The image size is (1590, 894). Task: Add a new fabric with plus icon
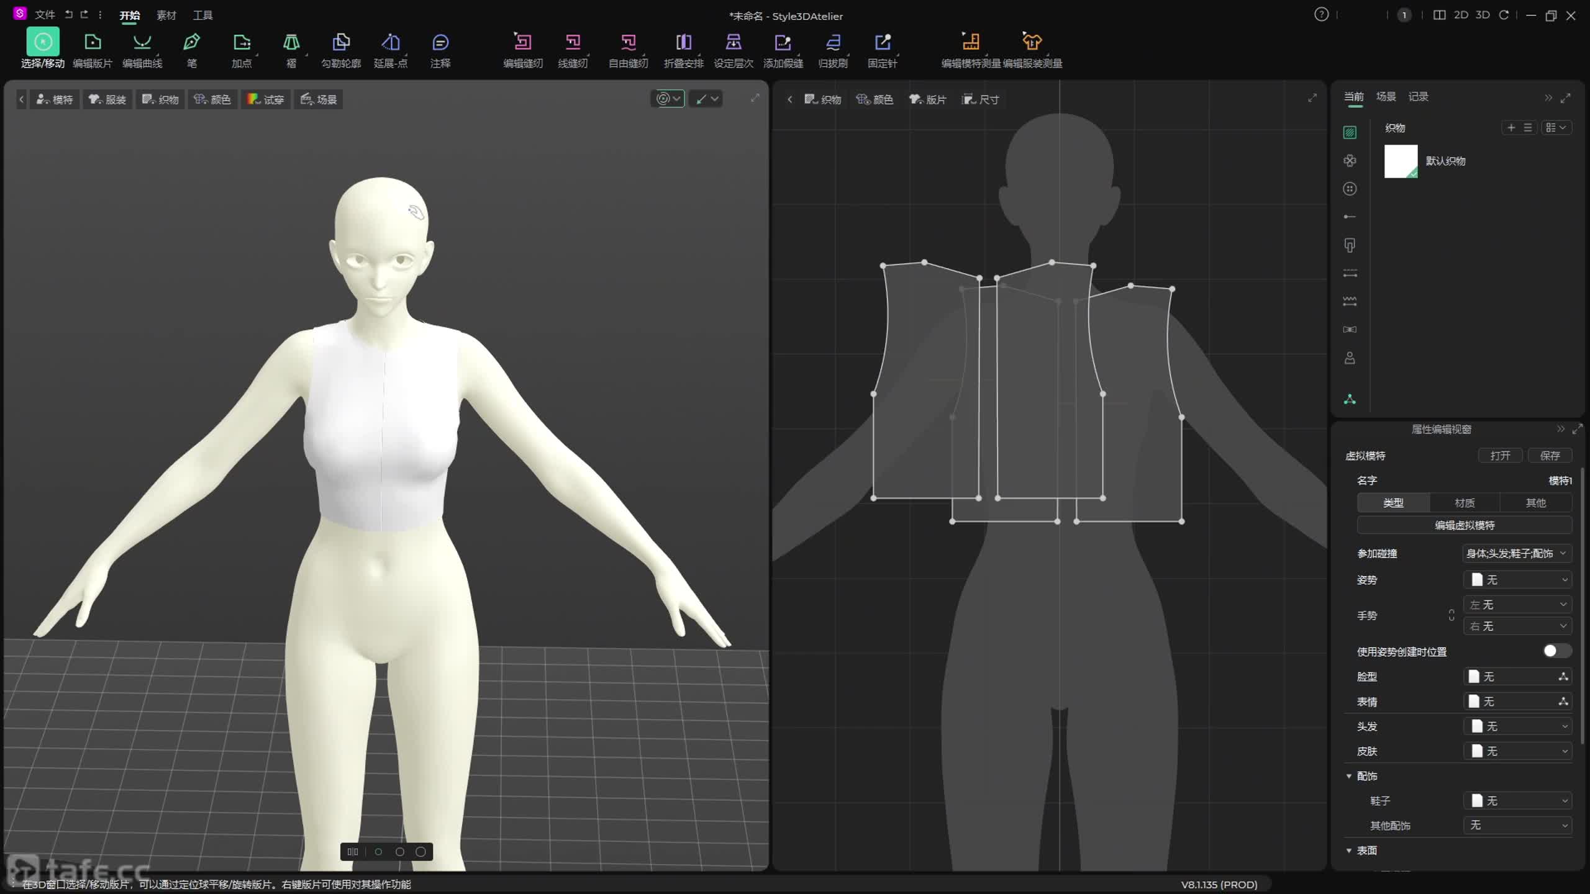[1511, 128]
